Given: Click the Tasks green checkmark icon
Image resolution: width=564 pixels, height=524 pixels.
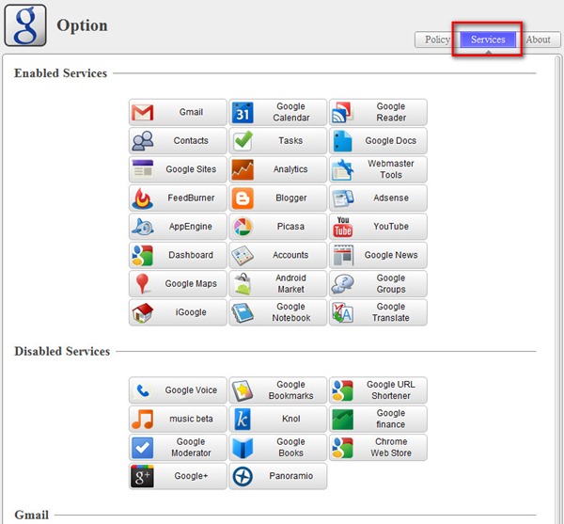Looking at the screenshot, I should point(243,141).
